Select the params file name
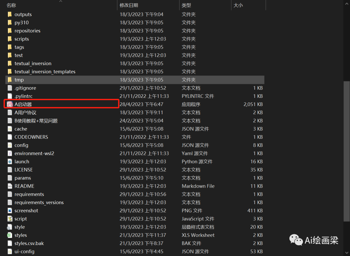The height and width of the screenshot is (256, 350). click(x=23, y=178)
